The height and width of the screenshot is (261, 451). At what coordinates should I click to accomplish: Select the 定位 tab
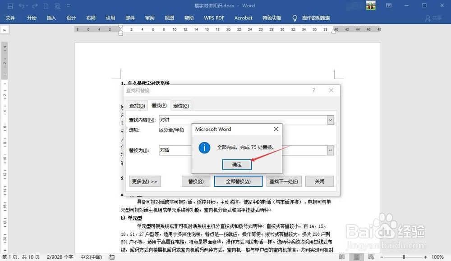pyautogui.click(x=181, y=105)
